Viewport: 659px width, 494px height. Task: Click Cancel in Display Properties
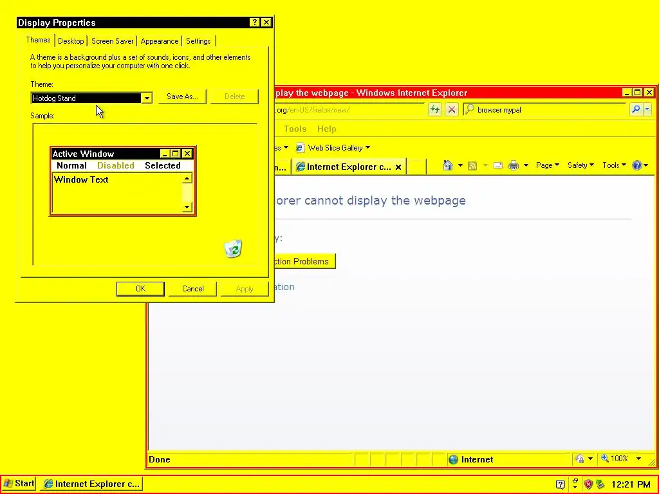pos(193,289)
